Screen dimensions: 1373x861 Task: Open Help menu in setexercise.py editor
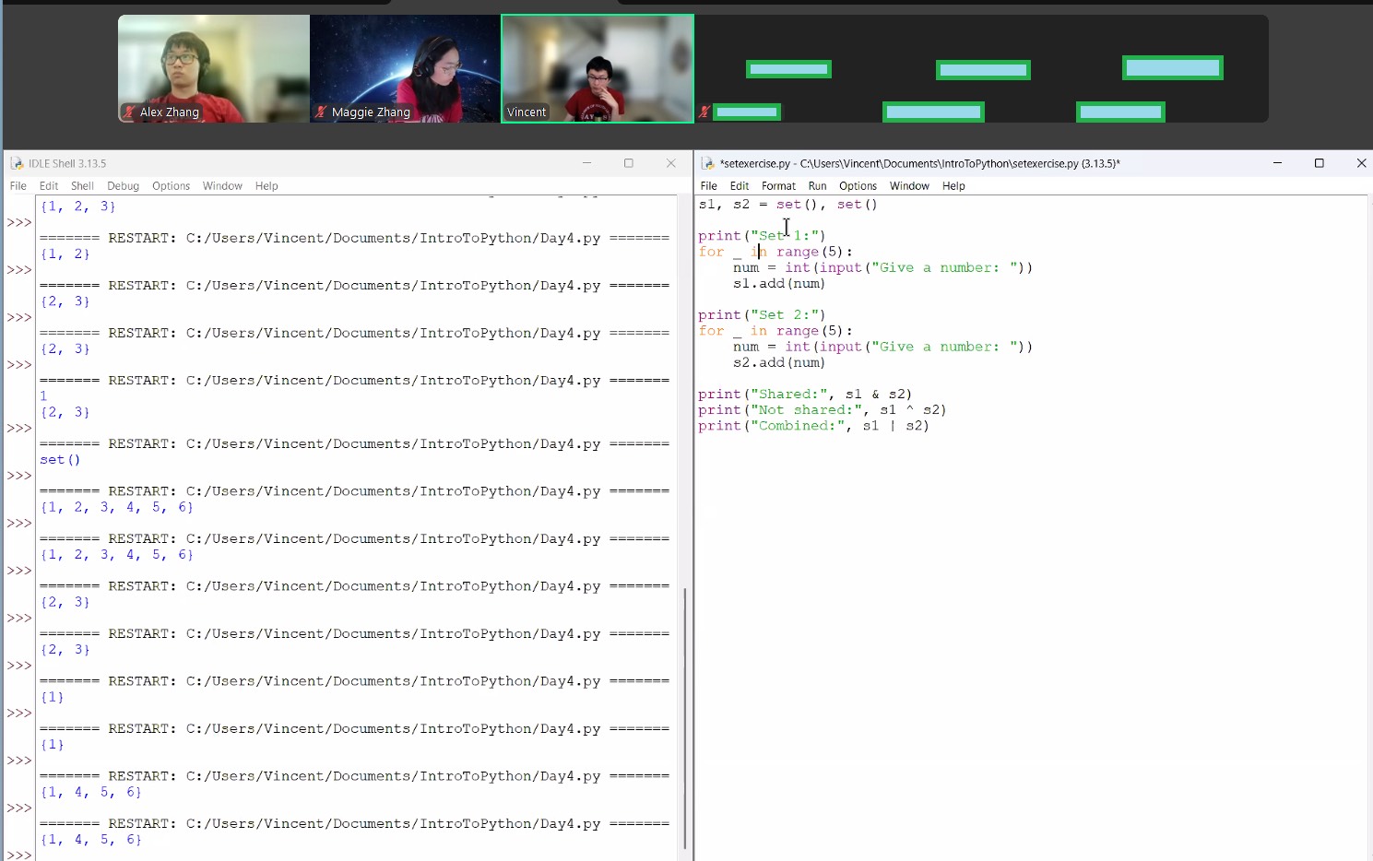coord(953,186)
